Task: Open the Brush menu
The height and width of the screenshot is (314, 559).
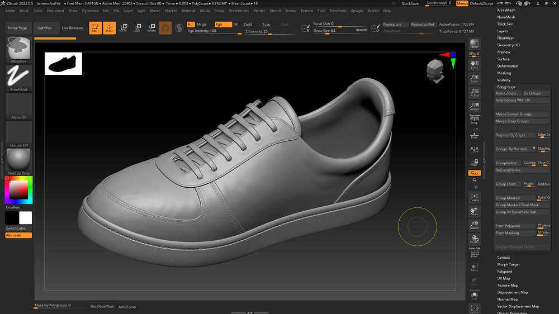Action: (x=24, y=11)
